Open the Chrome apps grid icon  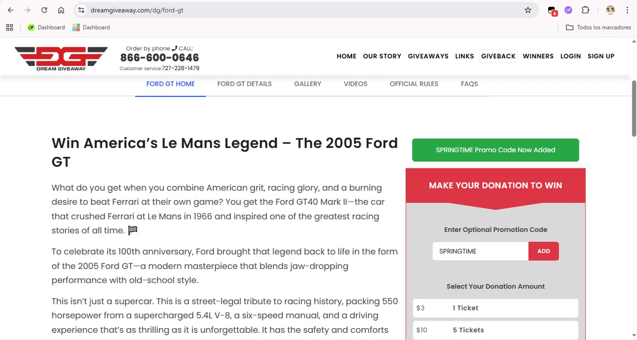[10, 27]
